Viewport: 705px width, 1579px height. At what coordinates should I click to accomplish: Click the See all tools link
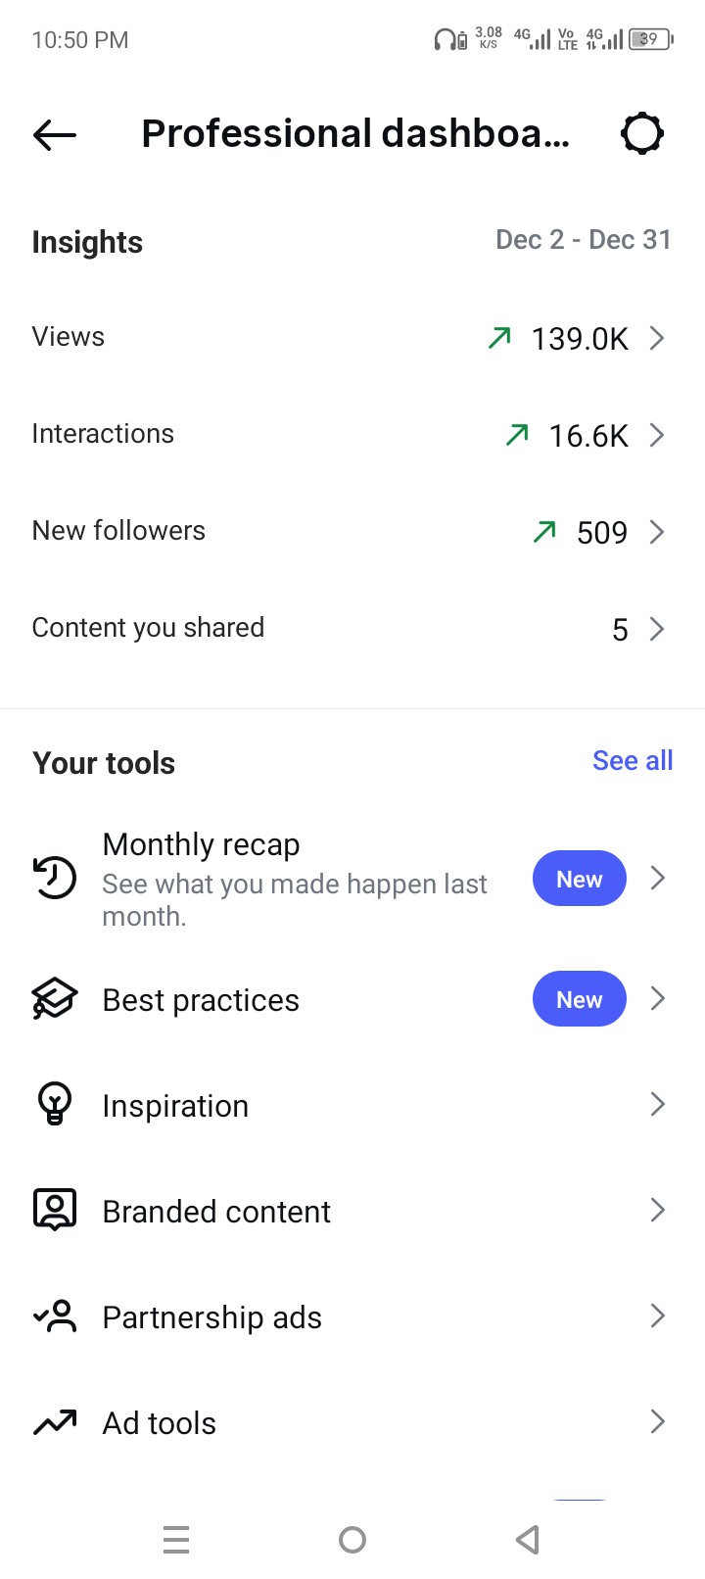pos(633,761)
